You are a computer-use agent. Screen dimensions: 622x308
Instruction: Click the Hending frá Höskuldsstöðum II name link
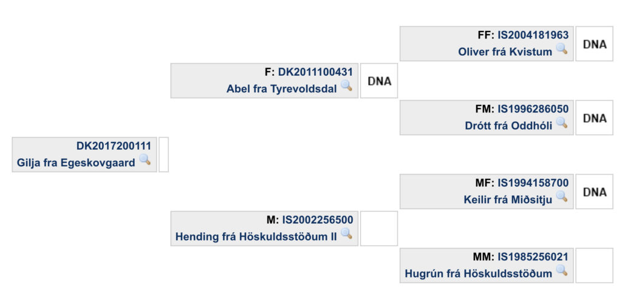(x=256, y=236)
